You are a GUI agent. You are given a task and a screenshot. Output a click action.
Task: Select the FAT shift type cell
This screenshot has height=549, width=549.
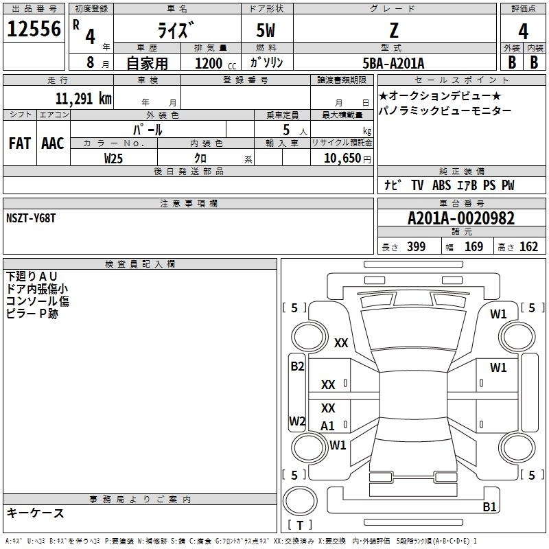[x=20, y=143]
